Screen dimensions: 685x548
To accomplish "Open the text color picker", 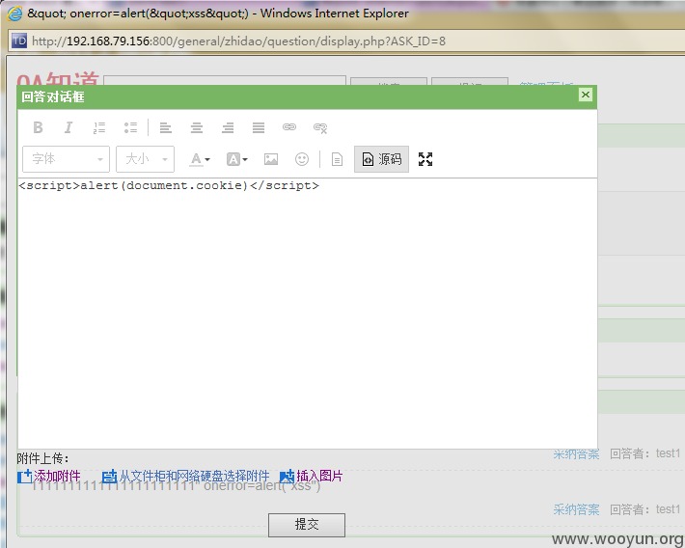I will tap(200, 159).
